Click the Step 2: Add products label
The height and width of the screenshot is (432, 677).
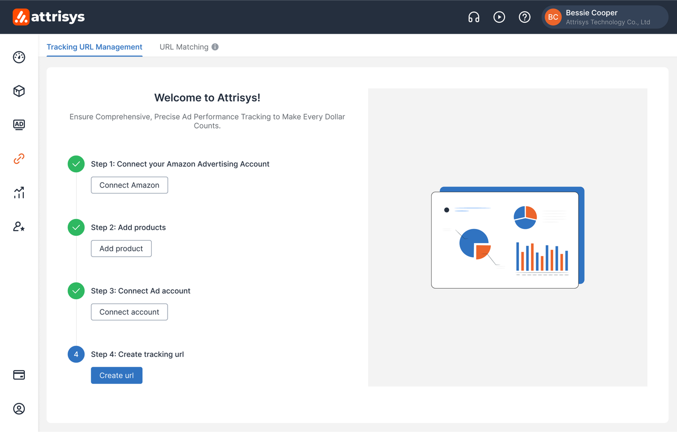pos(129,227)
